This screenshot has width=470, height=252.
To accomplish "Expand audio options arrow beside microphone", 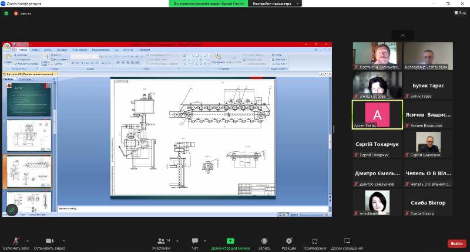I will (x=28, y=240).
